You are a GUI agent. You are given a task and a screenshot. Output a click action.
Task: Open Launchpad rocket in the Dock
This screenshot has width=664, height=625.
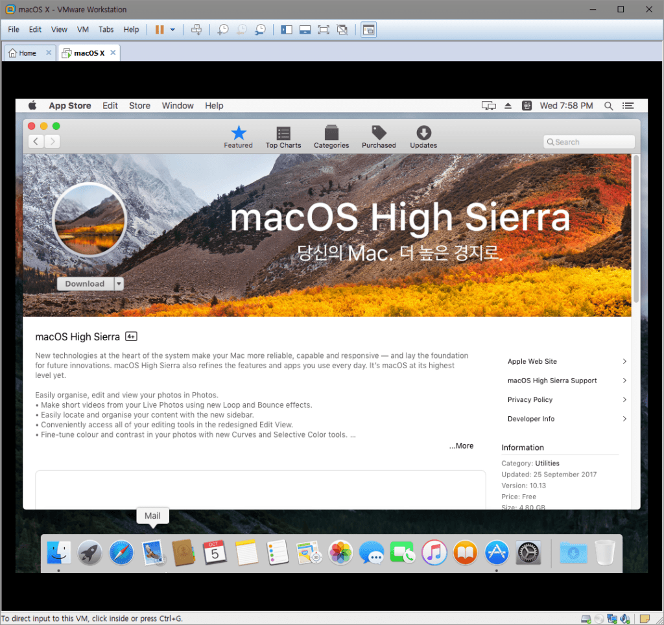[89, 552]
